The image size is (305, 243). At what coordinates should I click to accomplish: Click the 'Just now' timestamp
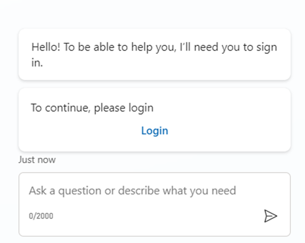(37, 160)
